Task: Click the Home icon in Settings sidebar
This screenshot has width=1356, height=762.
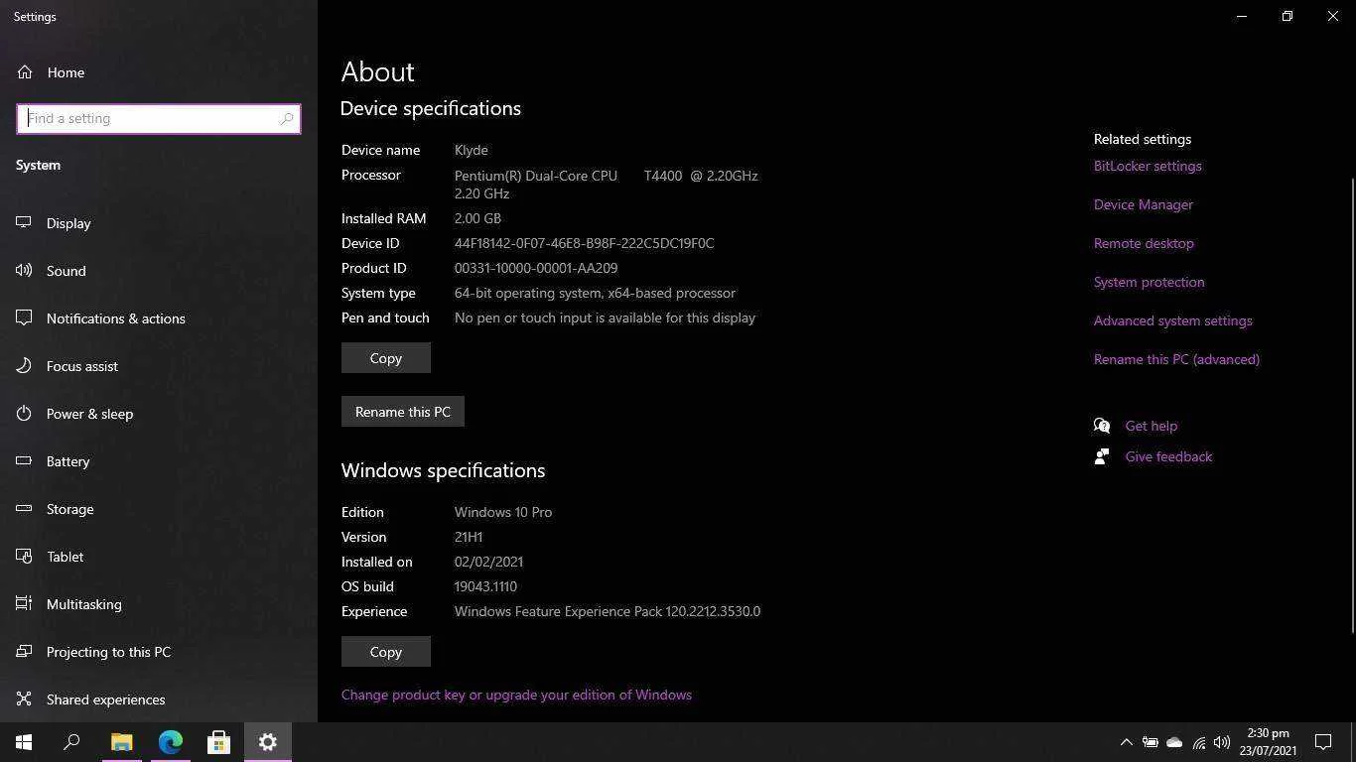Action: point(25,72)
